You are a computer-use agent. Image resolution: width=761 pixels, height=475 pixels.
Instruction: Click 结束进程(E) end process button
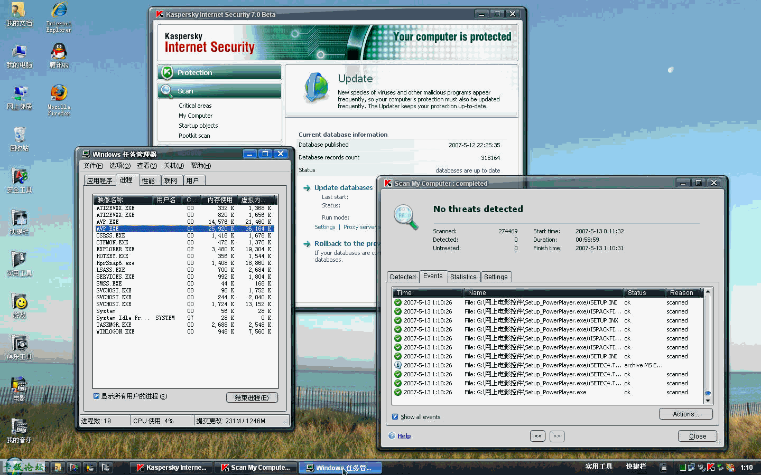(252, 398)
